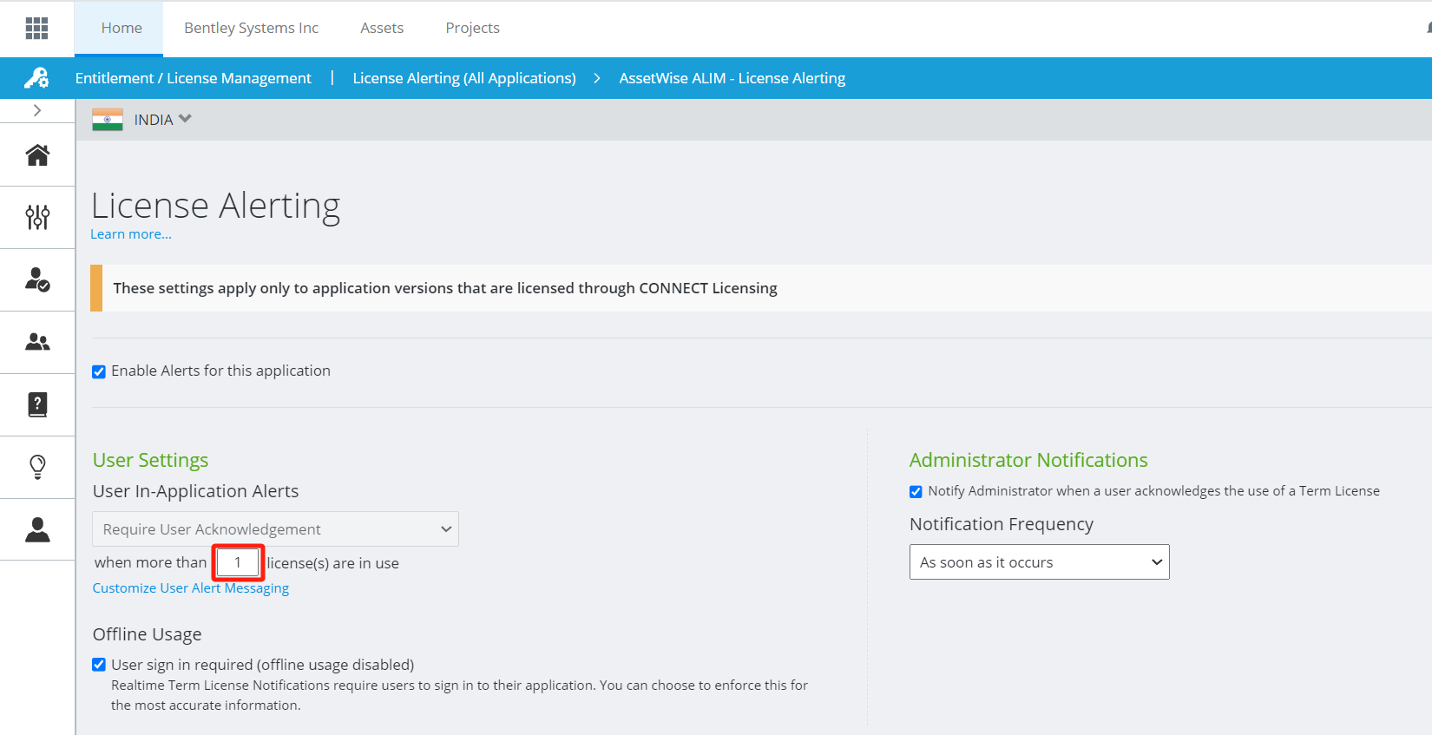
Task: Open the Learn more... link
Action: tap(131, 234)
